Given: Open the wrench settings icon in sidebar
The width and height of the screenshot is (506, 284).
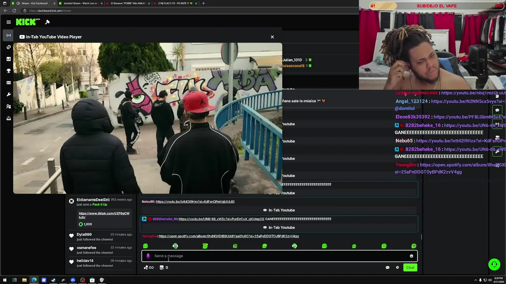Looking at the screenshot, I should click(x=8, y=95).
